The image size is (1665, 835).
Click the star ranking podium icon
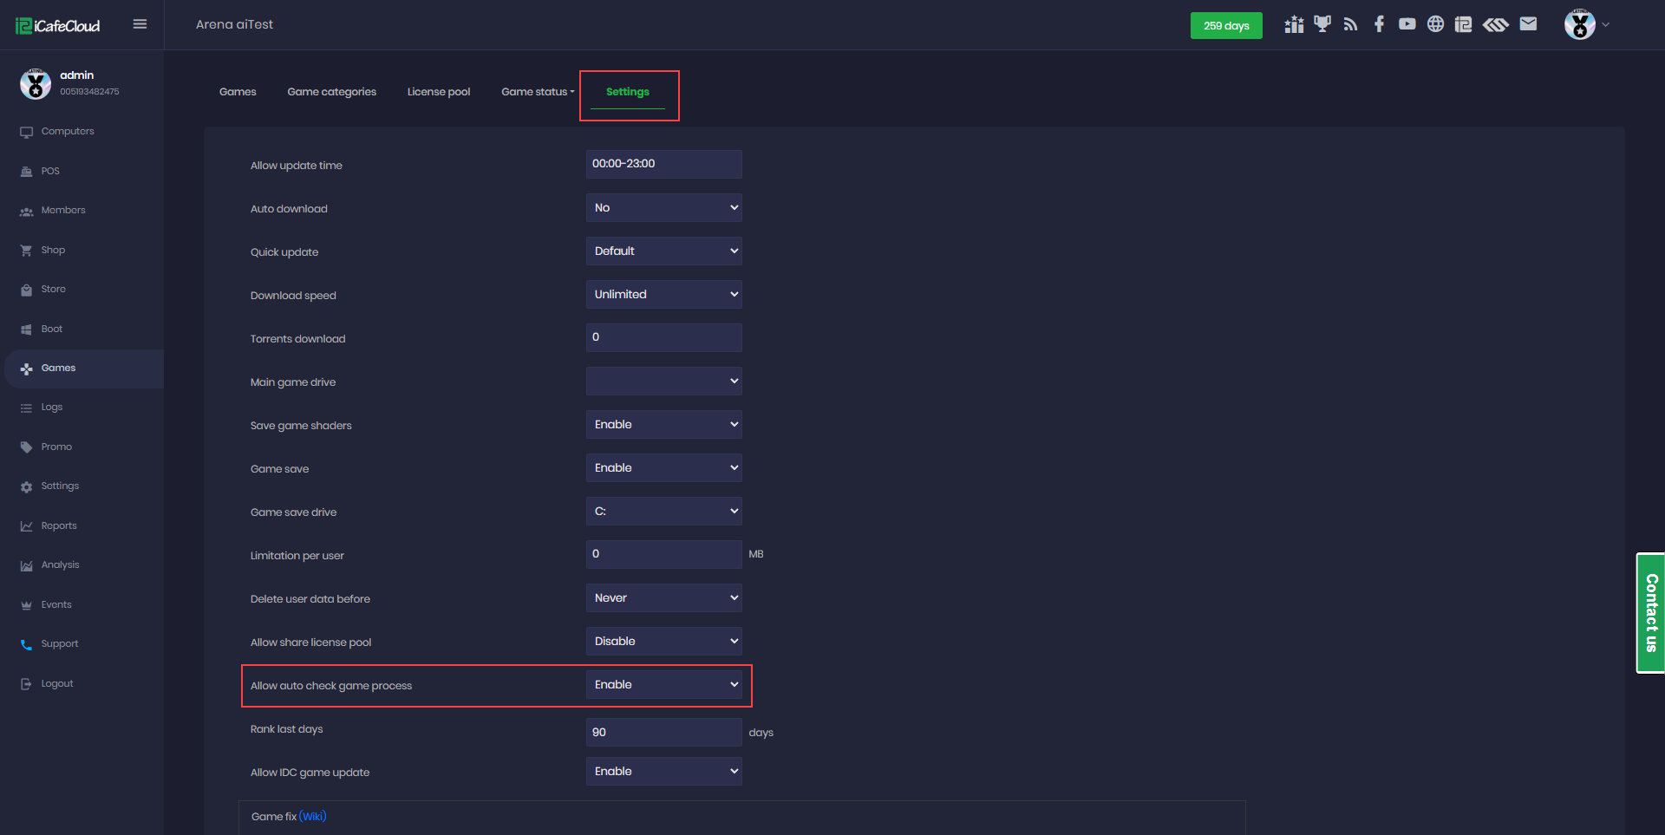[1294, 24]
